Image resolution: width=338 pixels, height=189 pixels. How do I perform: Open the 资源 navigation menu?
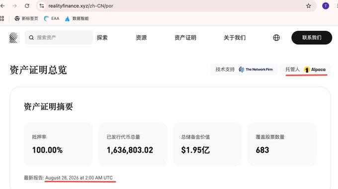coord(141,37)
